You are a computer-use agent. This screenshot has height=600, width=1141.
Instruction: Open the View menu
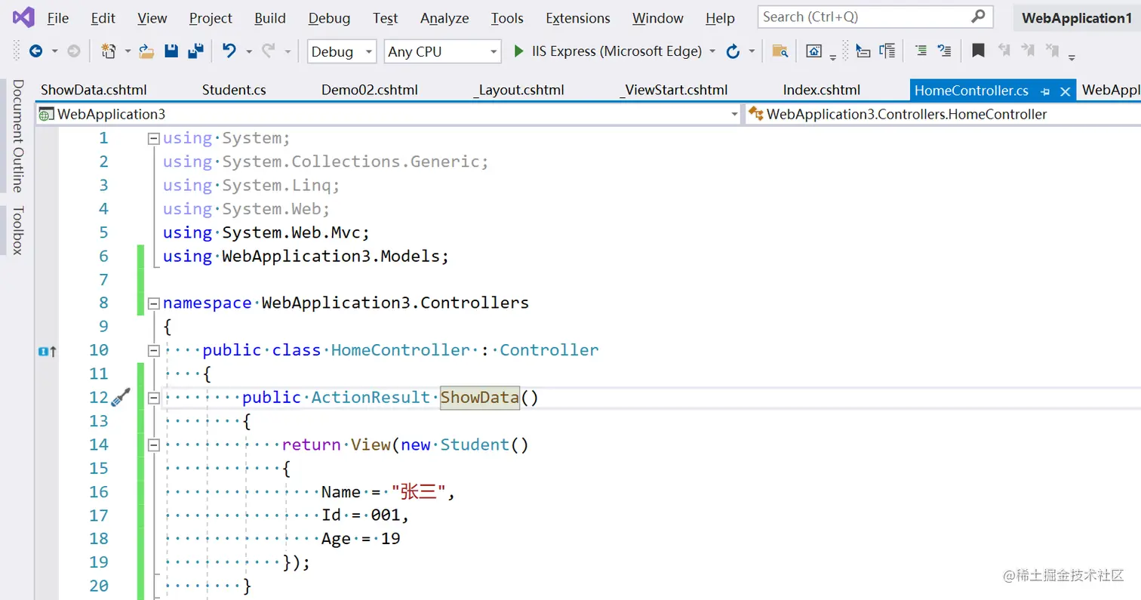click(x=152, y=18)
